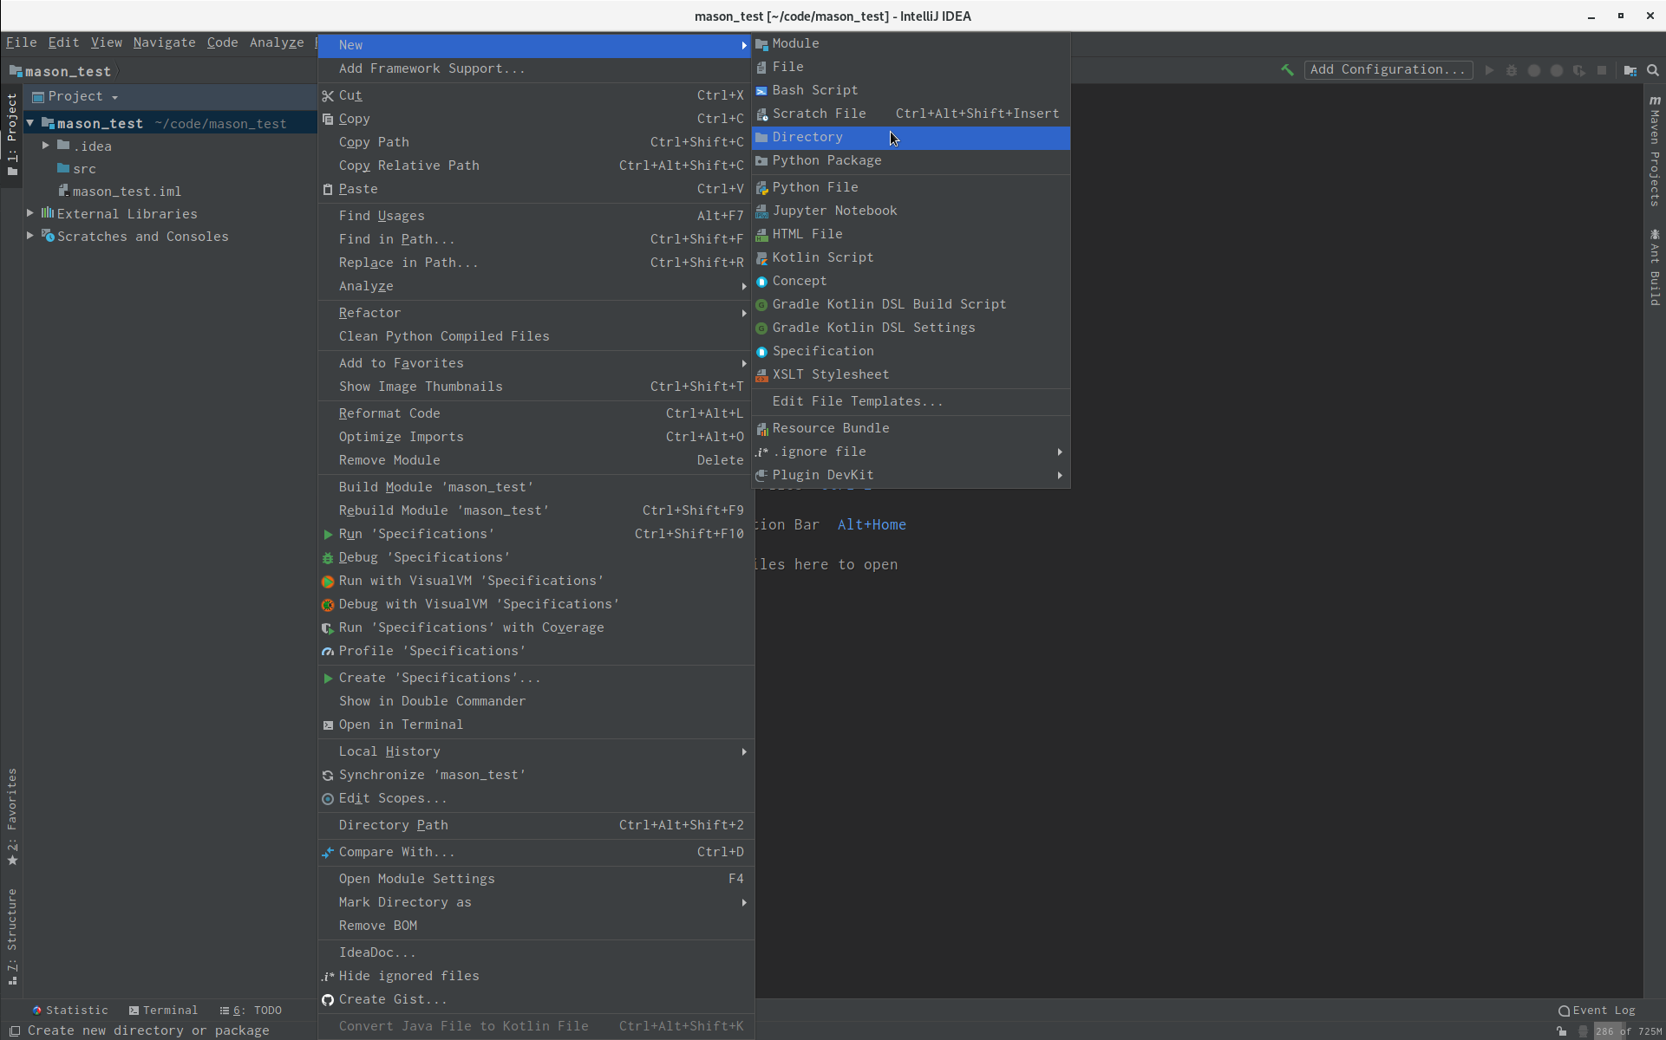
Task: Expand External Libraries tree node
Action: coord(30,214)
